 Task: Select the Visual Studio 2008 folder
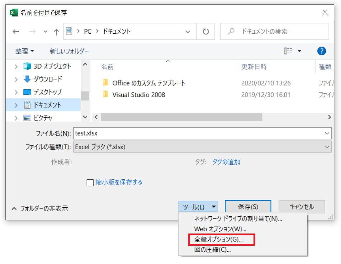[x=139, y=95]
